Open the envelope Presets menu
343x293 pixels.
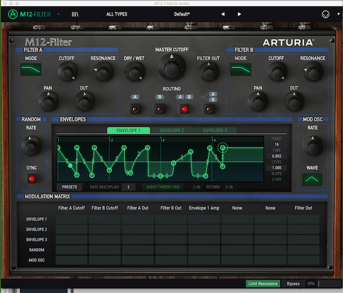(70, 187)
